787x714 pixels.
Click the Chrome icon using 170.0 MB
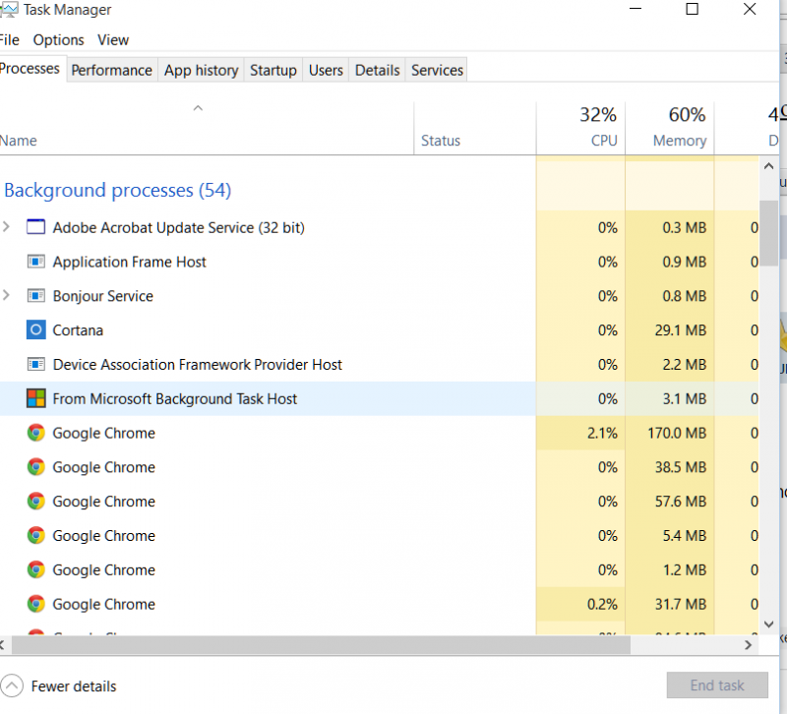coord(35,433)
